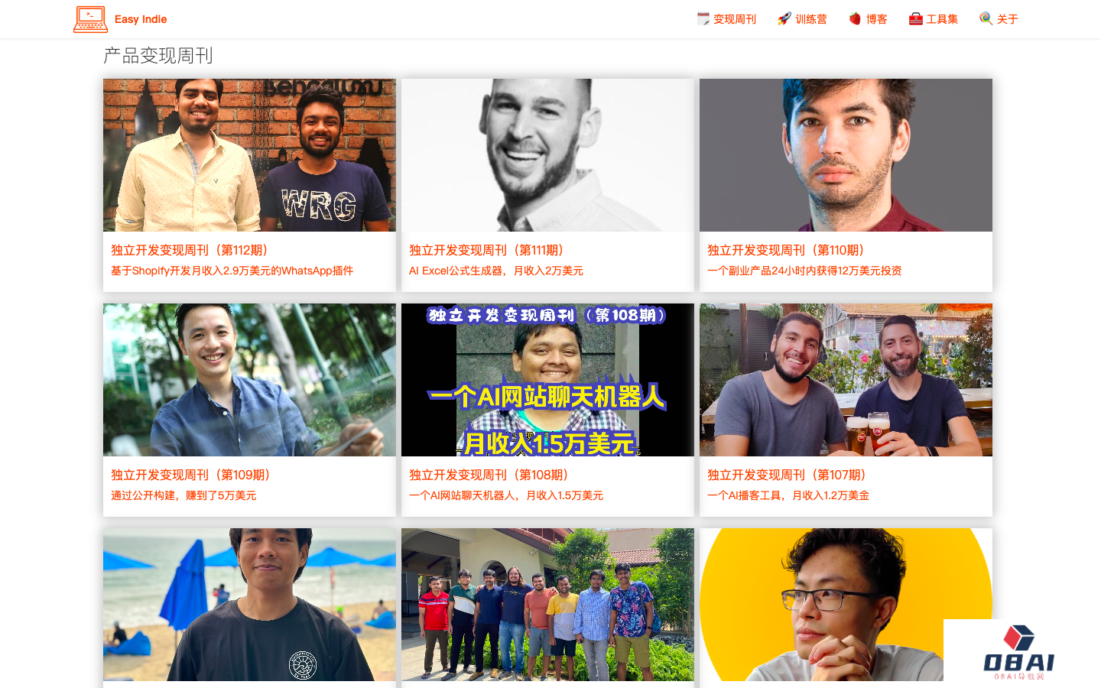
Task: Open the 训练营 menu item
Action: (811, 19)
